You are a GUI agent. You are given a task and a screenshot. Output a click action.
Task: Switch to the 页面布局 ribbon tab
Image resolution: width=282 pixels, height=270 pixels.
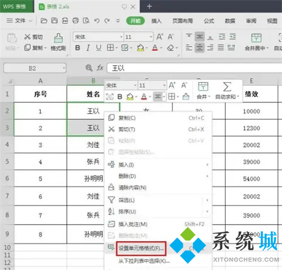point(183,21)
